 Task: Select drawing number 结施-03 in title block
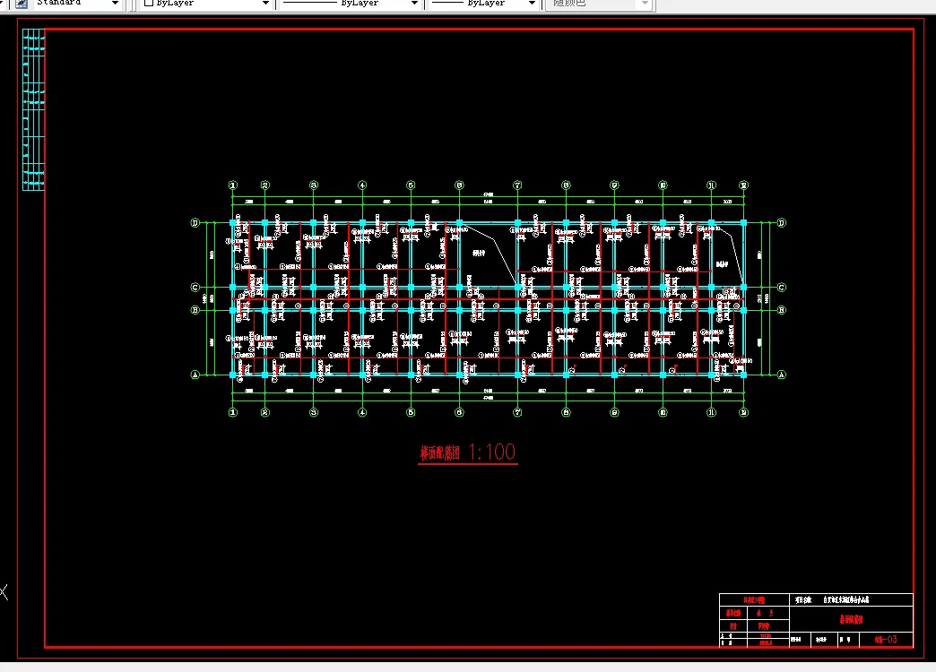(886, 639)
